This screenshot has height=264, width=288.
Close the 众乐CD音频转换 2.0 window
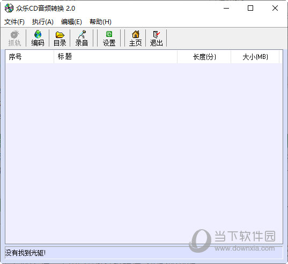[x=275, y=8]
